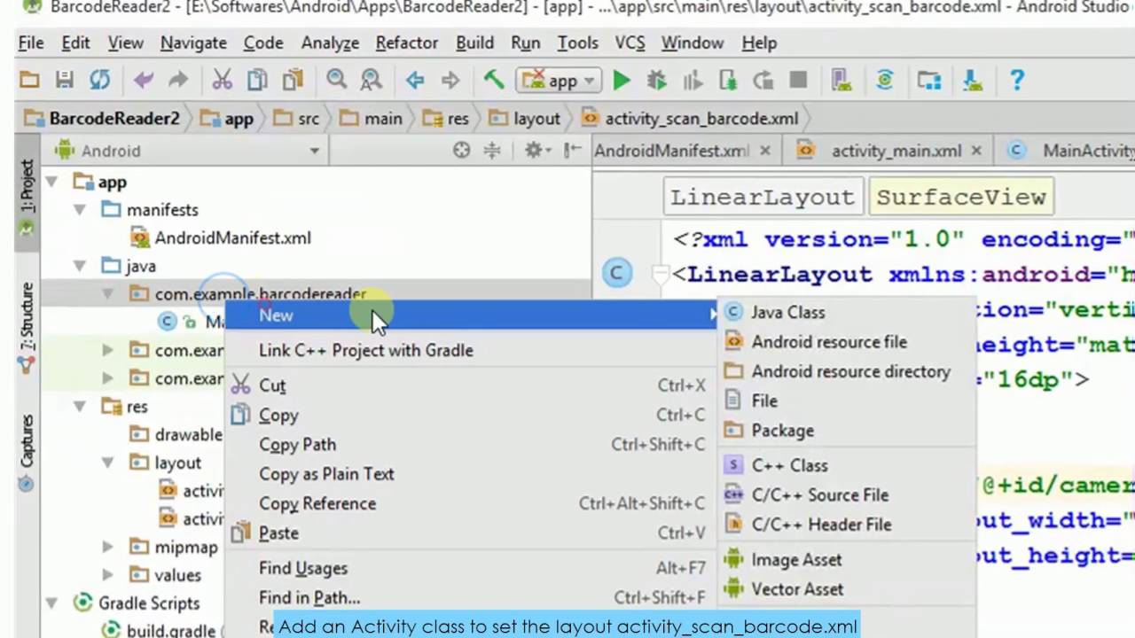The height and width of the screenshot is (638, 1135).
Task: Open the app run configuration dropdown
Action: [x=560, y=81]
